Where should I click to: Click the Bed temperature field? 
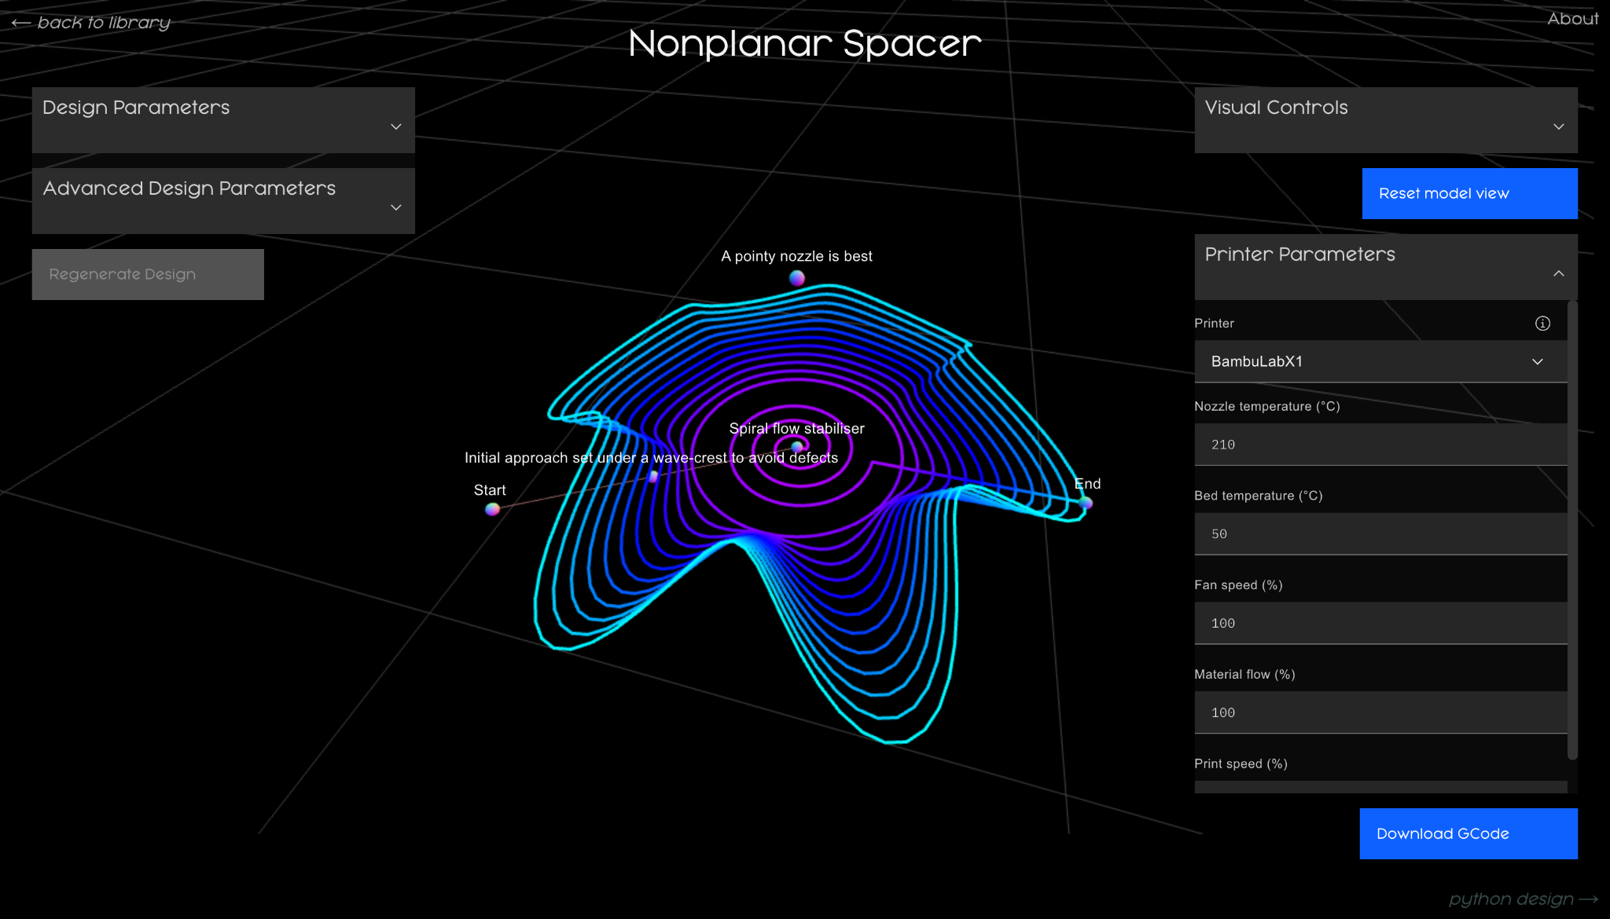point(1380,534)
